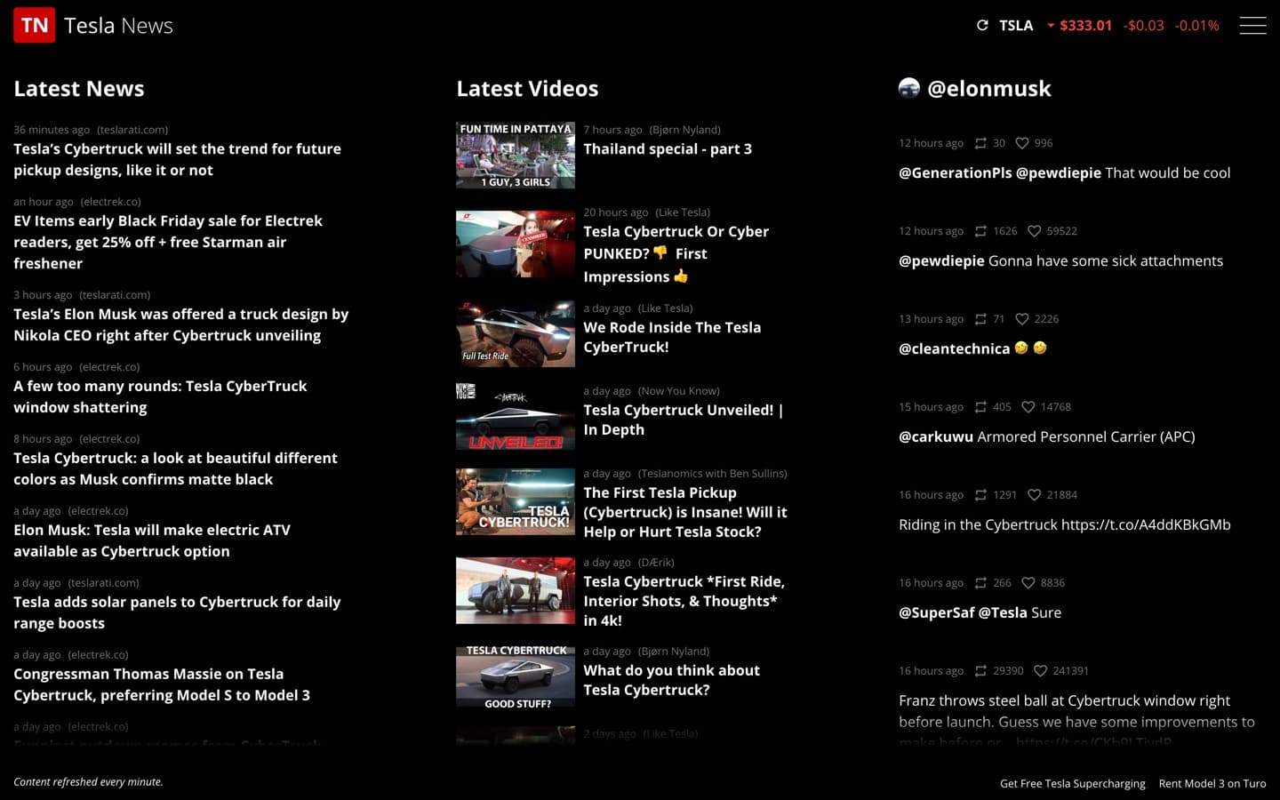Open We Rode Inside CyberTruck thumbnail
This screenshot has height=800, width=1280.
click(516, 333)
